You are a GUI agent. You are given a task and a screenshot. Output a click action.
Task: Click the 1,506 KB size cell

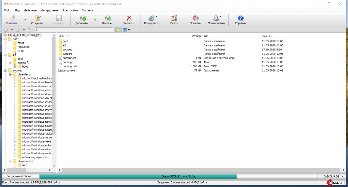(195, 66)
